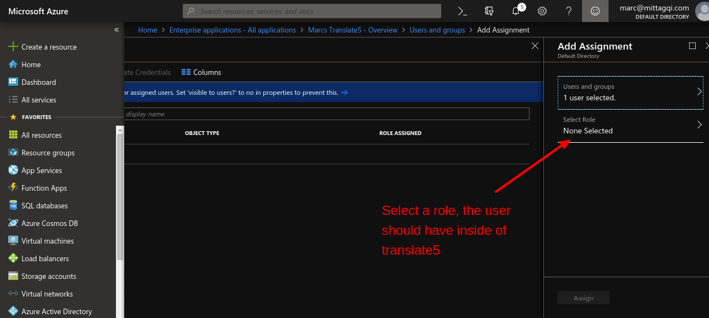Click the Virtual networks icon
Image resolution: width=709 pixels, height=318 pixels.
coord(13,294)
